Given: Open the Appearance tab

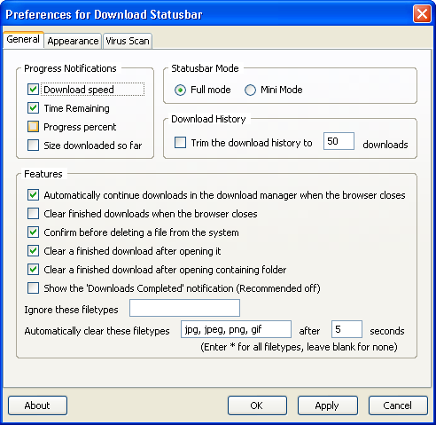Looking at the screenshot, I should (x=73, y=41).
